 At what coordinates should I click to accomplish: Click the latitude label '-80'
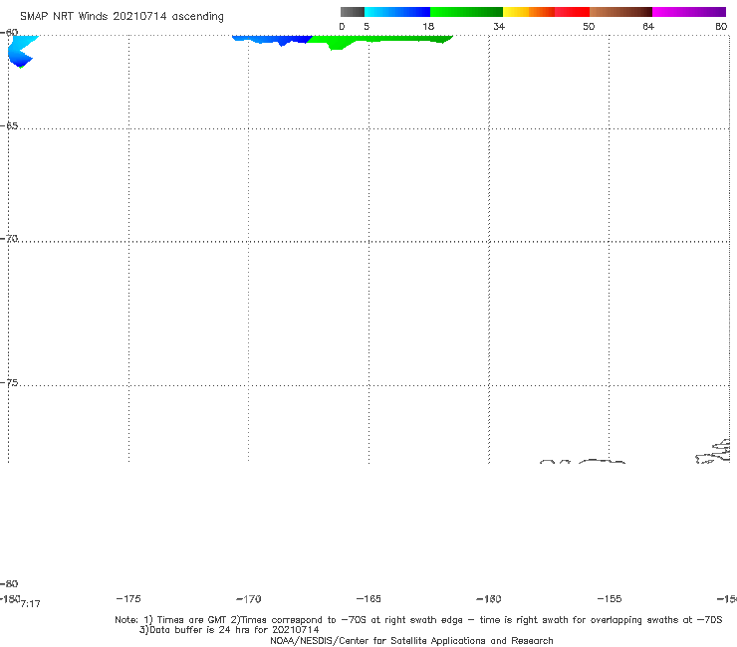coord(9,583)
